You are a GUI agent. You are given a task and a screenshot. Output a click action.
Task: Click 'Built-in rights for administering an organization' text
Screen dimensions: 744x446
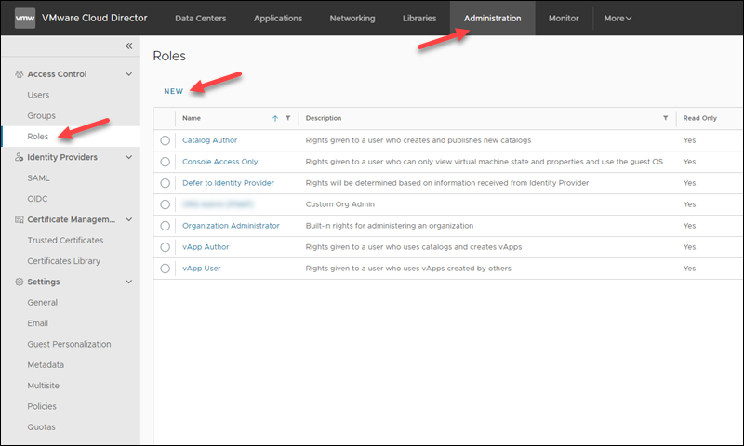[389, 226]
